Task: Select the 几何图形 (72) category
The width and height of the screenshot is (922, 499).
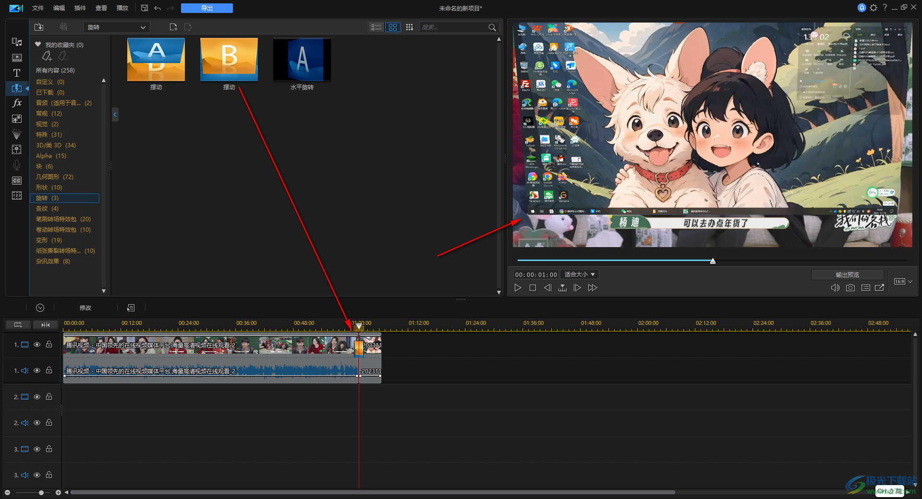Action: [x=55, y=177]
